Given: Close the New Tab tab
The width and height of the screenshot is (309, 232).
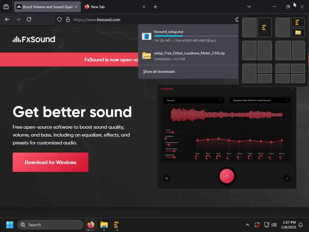Looking at the screenshot, I should point(144,7).
